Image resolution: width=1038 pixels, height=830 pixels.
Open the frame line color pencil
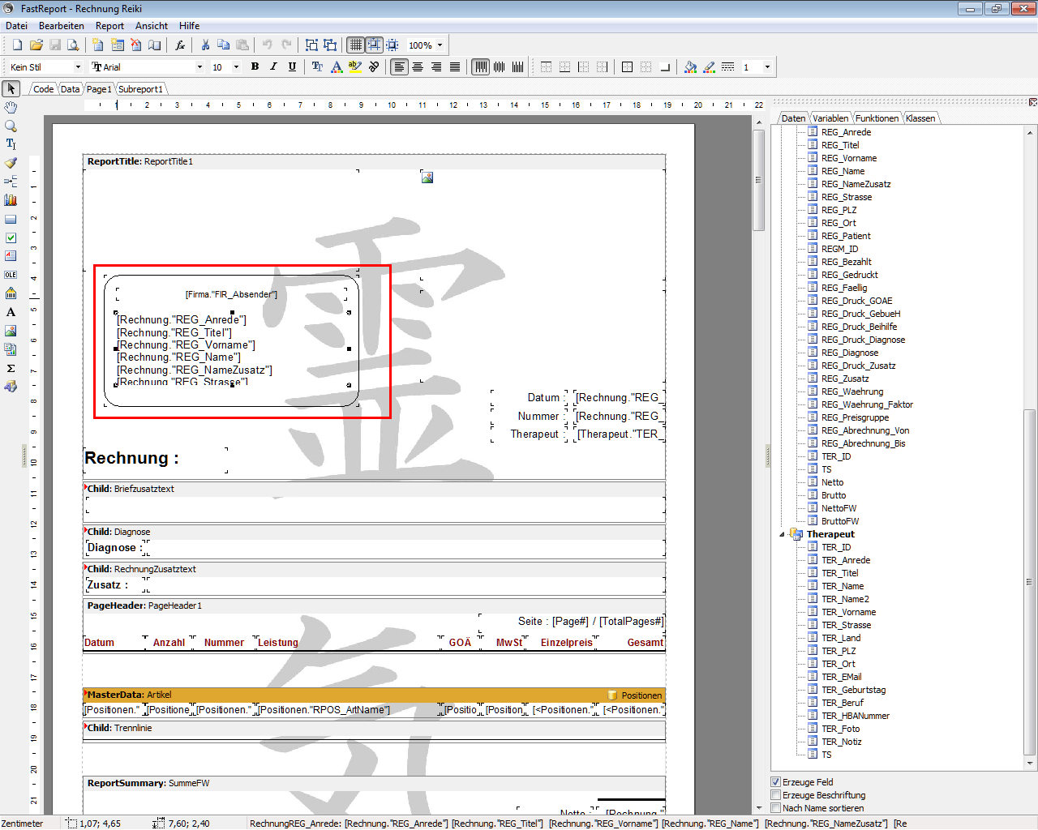(x=710, y=67)
